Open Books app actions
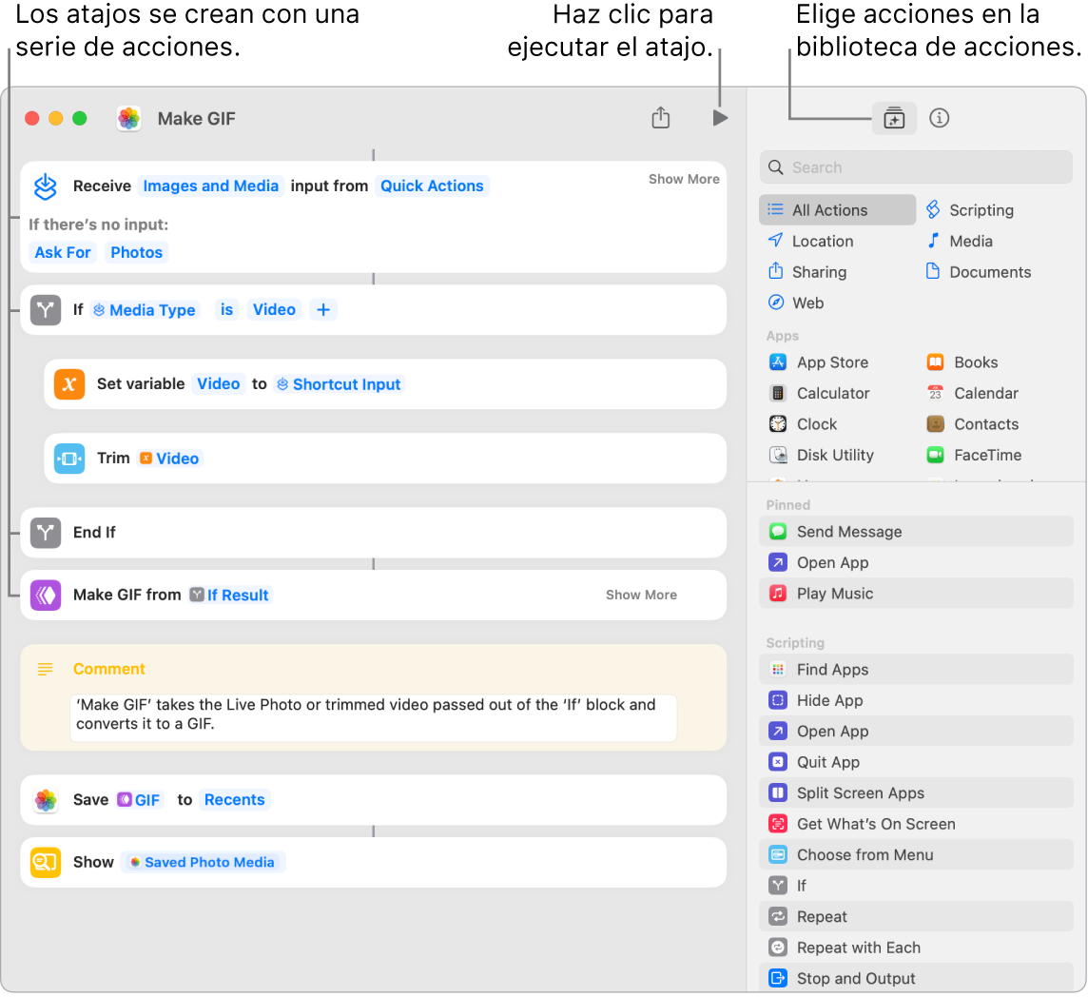The height and width of the screenshot is (997, 1088). click(x=962, y=362)
